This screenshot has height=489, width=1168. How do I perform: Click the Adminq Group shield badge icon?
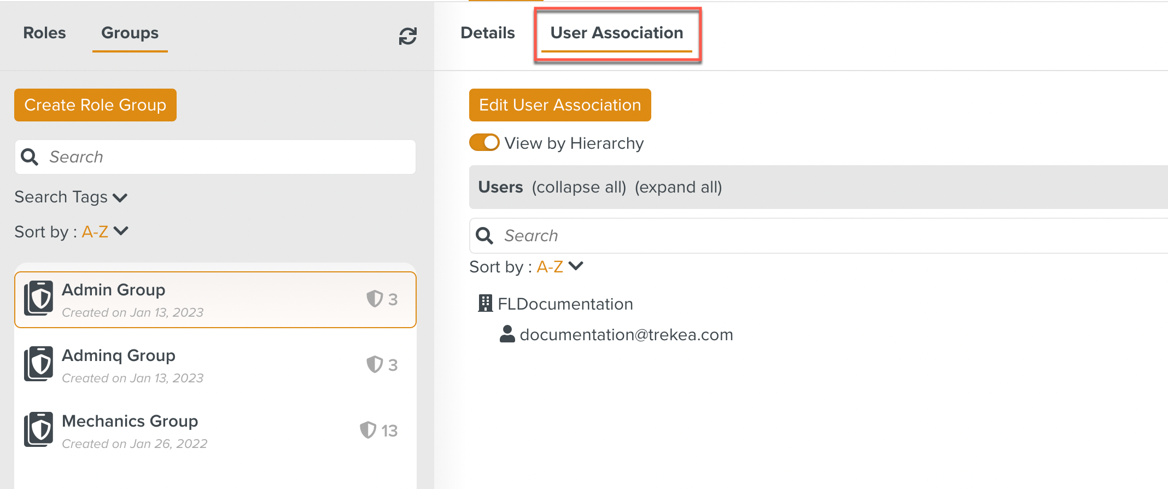(39, 364)
